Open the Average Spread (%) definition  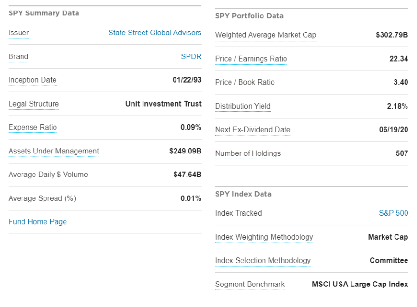[42, 198]
